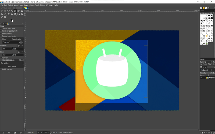Enable Delete cropped pixels checkbox
Viewport: 215px width, 134px height.
[1, 31]
